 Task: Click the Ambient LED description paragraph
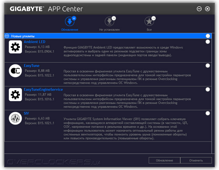pyautogui.click(x=123, y=51)
